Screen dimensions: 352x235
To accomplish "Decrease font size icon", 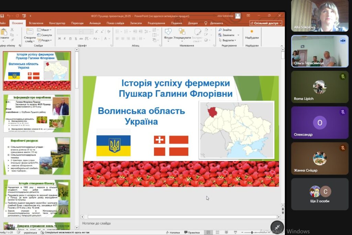I will point(102,32).
